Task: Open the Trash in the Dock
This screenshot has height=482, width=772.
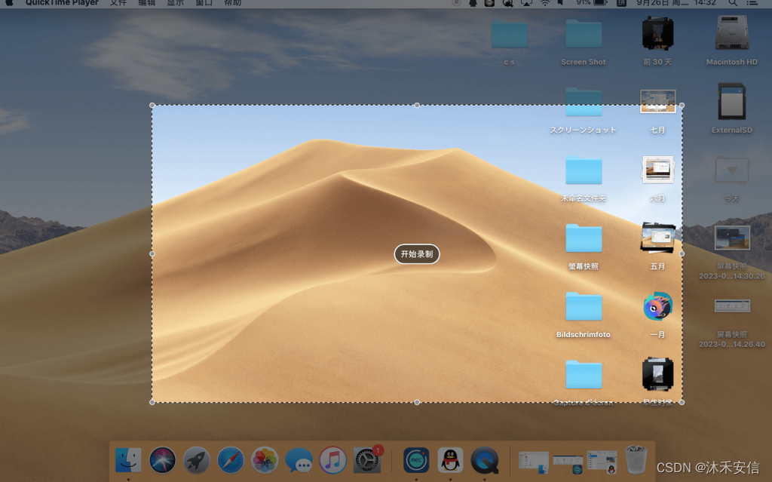Action: (x=636, y=459)
